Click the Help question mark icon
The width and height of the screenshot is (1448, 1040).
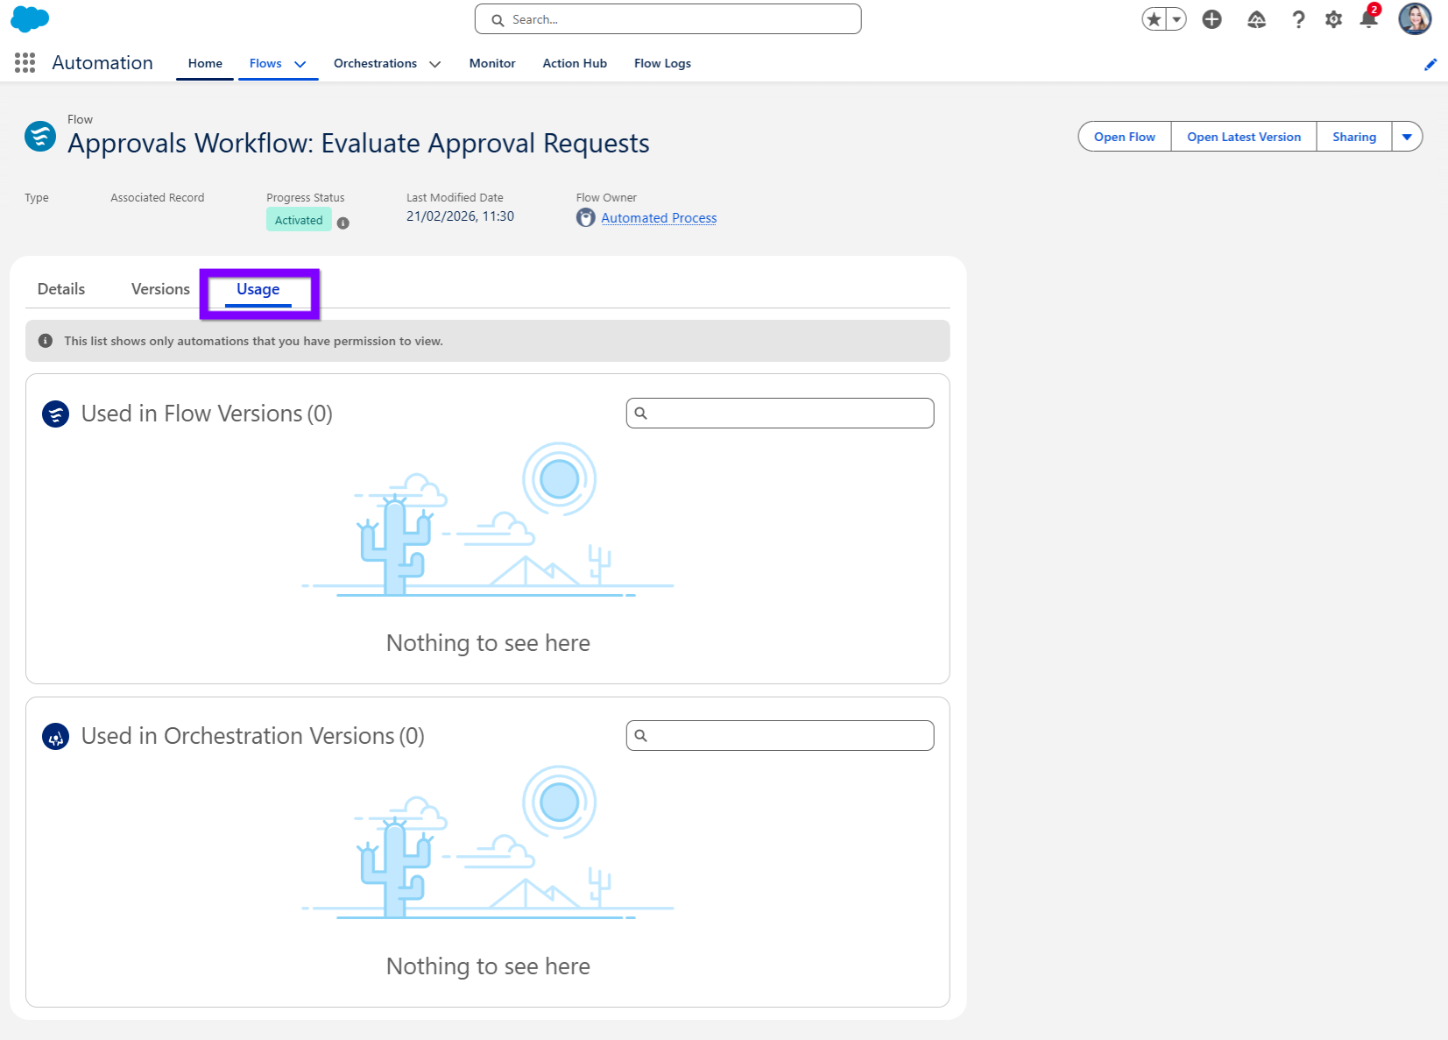tap(1298, 19)
